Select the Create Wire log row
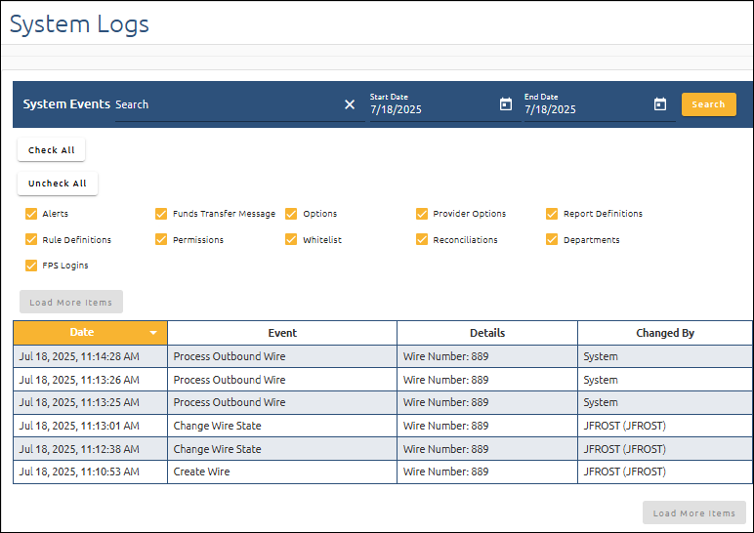The width and height of the screenshot is (754, 533). (283, 472)
